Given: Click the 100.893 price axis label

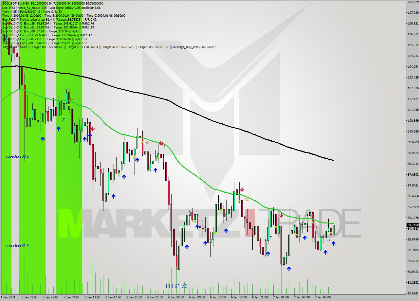Looking at the screenshot, I should (x=413, y=120).
